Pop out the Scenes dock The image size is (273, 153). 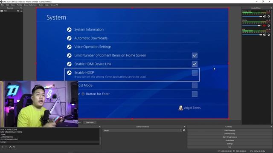point(100,127)
